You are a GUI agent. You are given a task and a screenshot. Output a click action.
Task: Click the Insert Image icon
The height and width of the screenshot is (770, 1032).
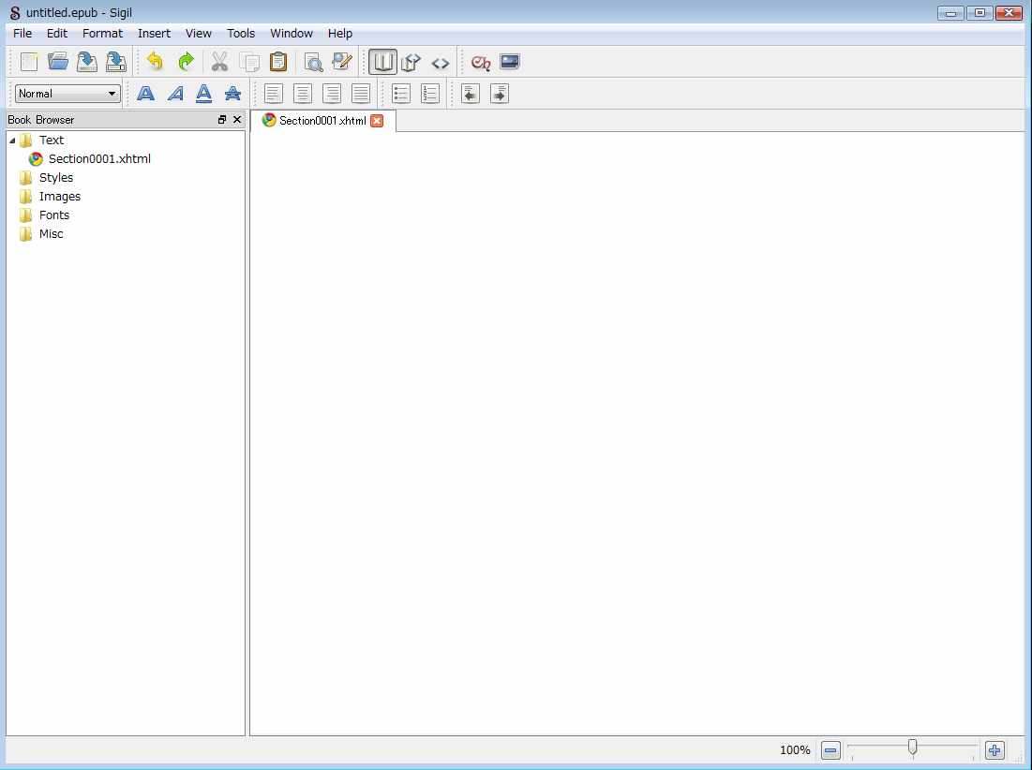[510, 63]
